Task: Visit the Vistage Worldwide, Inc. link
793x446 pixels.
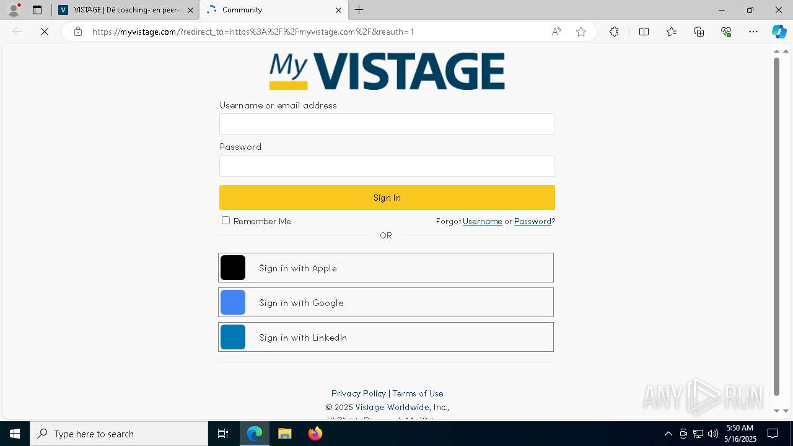Action: tap(402, 407)
